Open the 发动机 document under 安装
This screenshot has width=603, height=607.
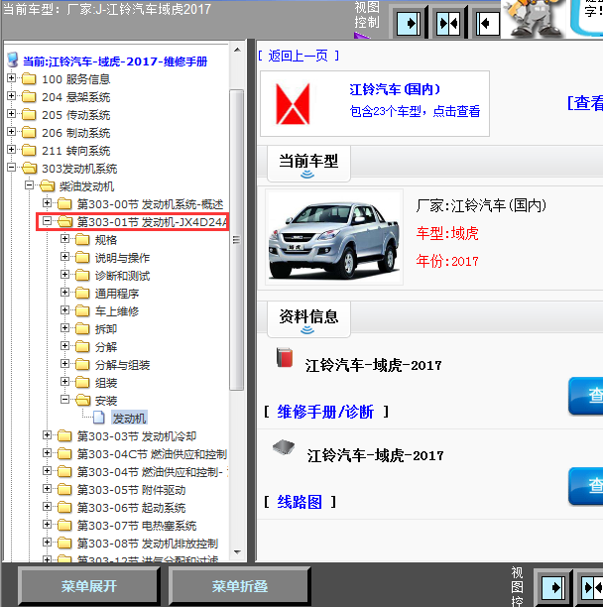[x=129, y=419]
